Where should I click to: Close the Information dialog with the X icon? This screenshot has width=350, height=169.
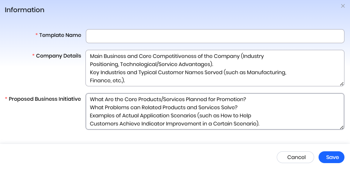point(342,6)
